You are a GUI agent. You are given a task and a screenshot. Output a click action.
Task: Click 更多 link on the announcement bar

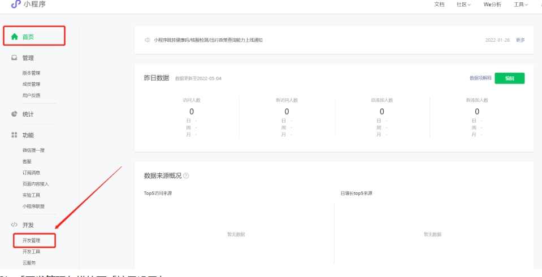click(x=520, y=40)
